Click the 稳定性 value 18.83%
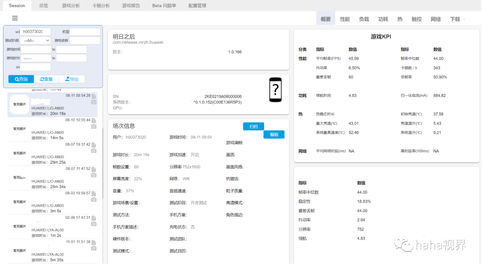This screenshot has height=266, width=482. [364, 202]
